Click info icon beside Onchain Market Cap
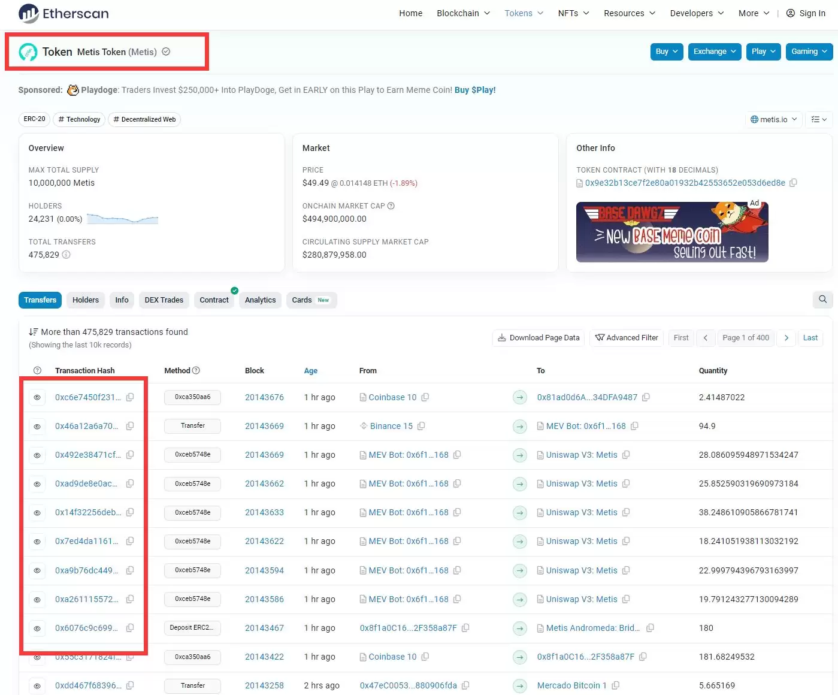This screenshot has width=838, height=695. 391,206
